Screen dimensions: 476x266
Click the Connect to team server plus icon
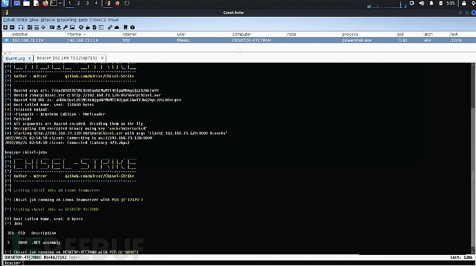5,28
